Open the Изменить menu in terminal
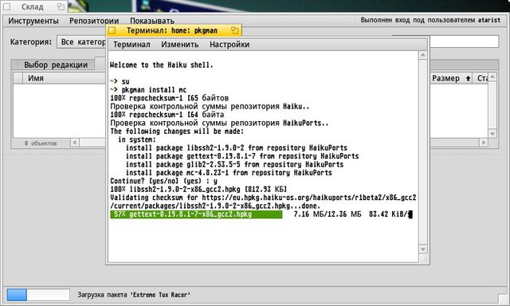510x306 pixels. click(x=180, y=45)
